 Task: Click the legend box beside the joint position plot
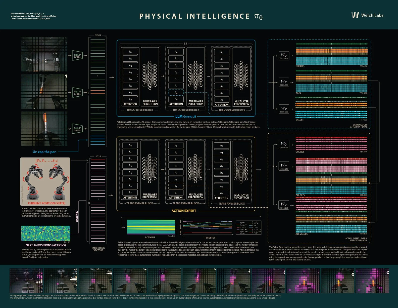[249, 228]
